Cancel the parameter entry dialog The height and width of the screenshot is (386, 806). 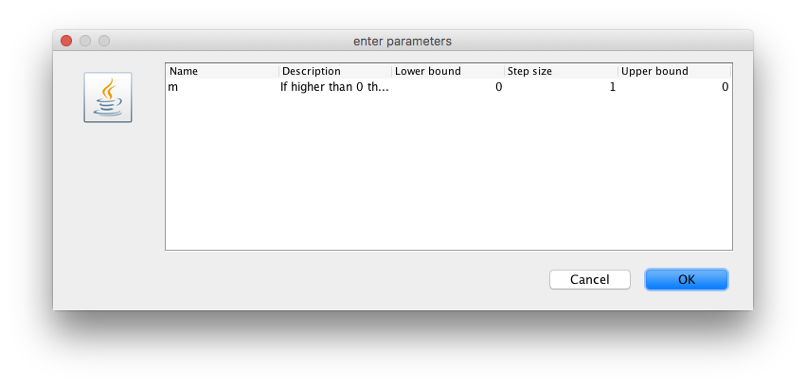click(x=590, y=280)
